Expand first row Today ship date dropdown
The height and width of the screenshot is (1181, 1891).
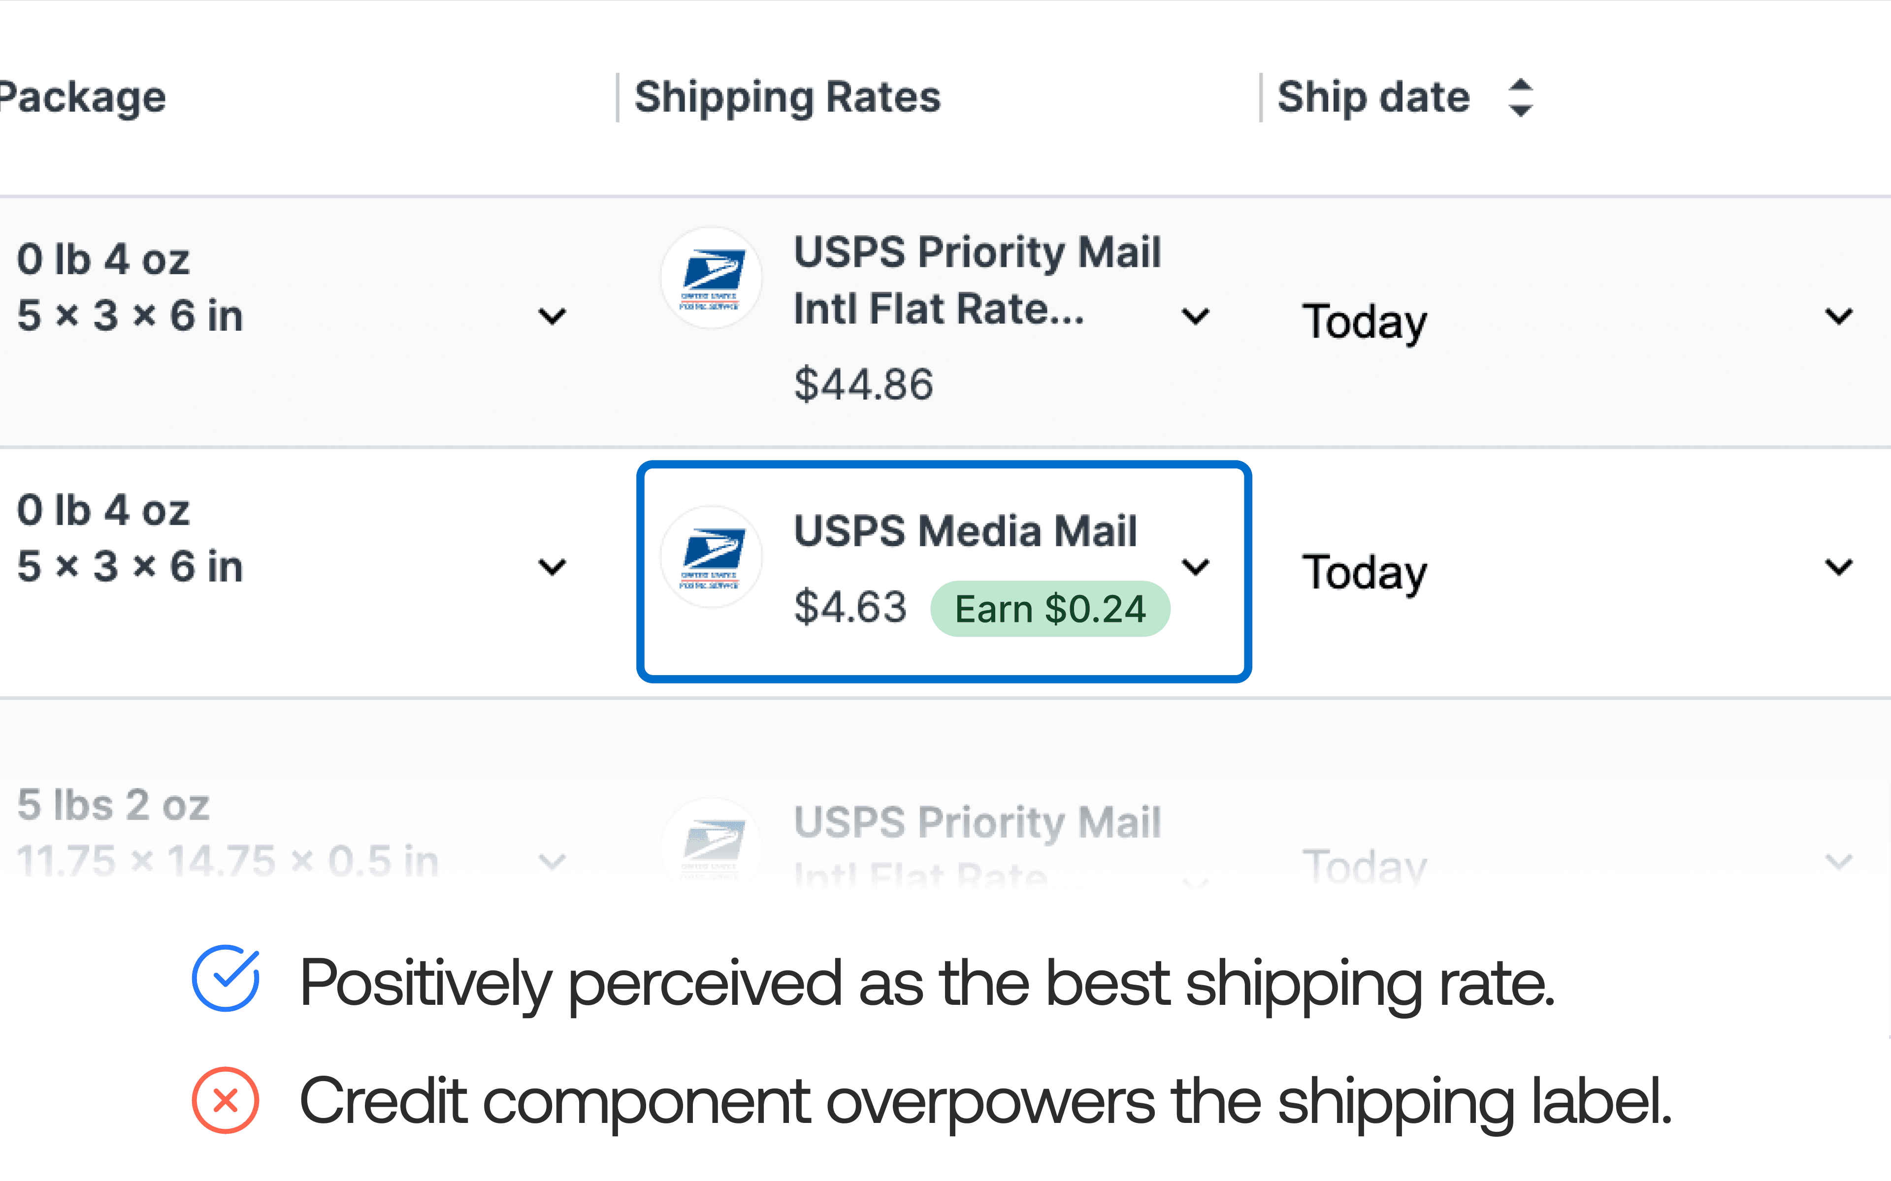click(x=1839, y=316)
